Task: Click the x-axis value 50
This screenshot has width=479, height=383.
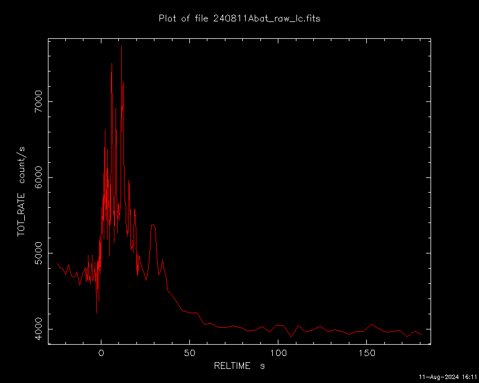Action: tap(189, 353)
